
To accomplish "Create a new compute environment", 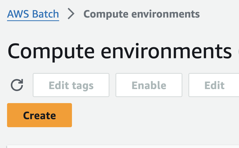I will click(x=40, y=115).
